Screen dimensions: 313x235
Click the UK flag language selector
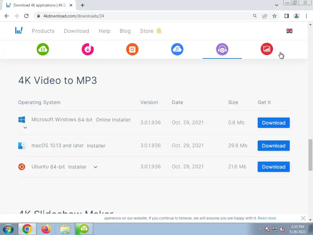click(289, 31)
